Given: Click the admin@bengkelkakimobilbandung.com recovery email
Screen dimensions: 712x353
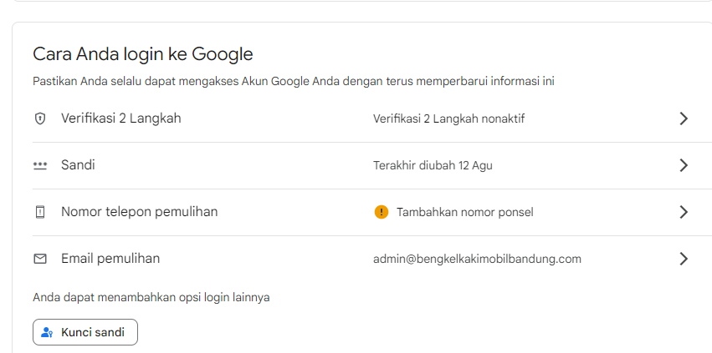Looking at the screenshot, I should click(477, 260).
